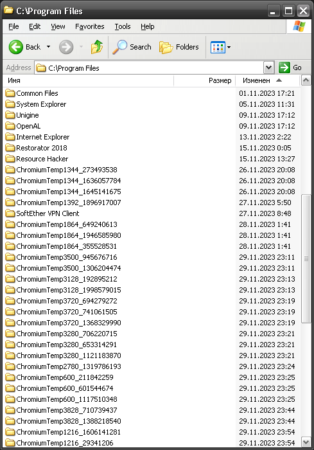Click the ChromiumTemp3280_1121183870 name text
Screen dimensions: 314x450
[69, 355]
